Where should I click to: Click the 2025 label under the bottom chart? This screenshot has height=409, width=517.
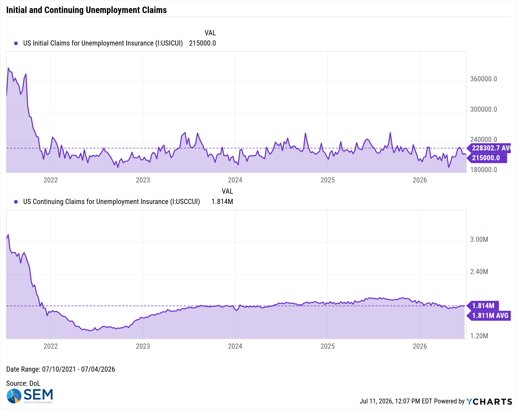coord(328,346)
